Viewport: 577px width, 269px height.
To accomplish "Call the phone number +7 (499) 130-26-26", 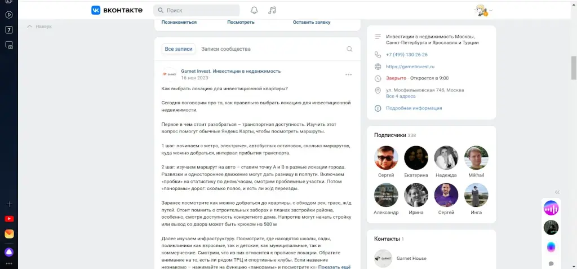I will click(x=407, y=55).
